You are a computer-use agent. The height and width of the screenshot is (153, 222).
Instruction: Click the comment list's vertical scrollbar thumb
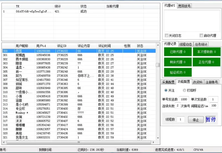(158, 65)
